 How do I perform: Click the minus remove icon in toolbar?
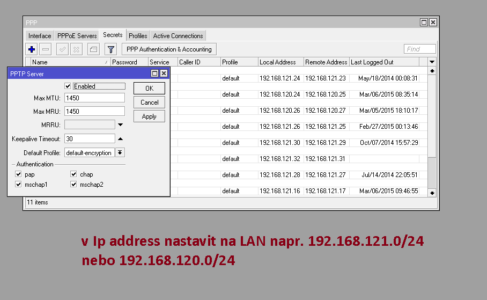(46, 49)
